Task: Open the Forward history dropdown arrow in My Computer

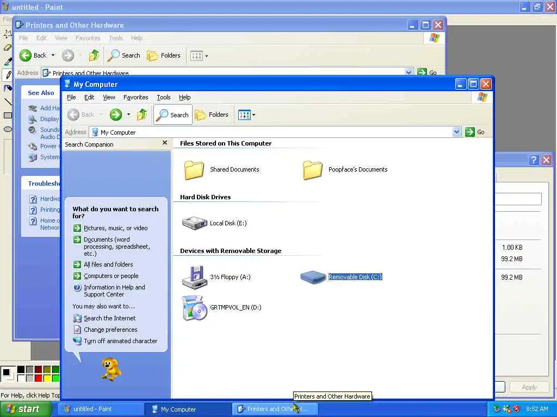Action: pos(128,115)
